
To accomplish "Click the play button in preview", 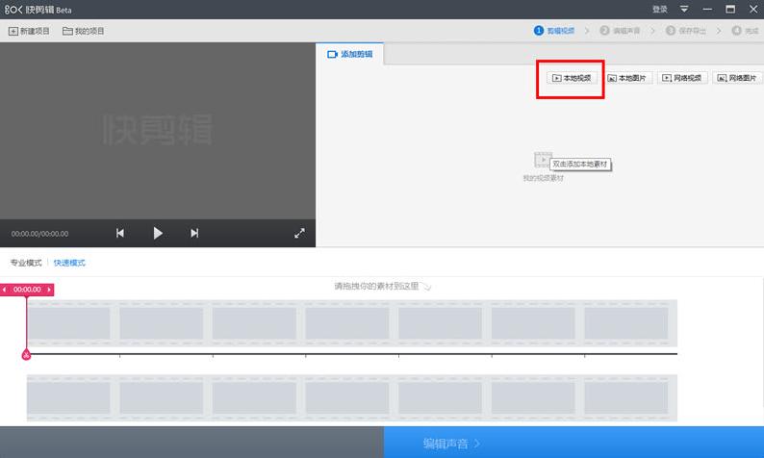I will [158, 233].
